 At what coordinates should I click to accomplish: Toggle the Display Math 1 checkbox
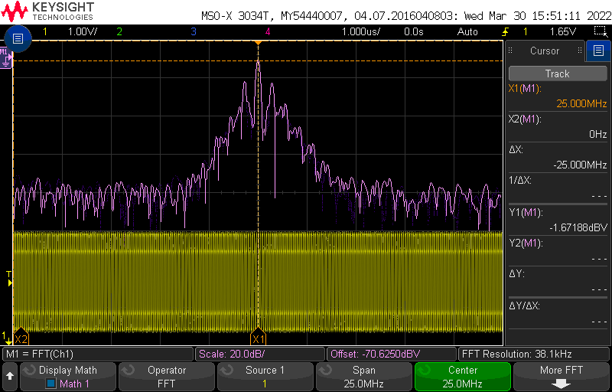click(x=50, y=384)
